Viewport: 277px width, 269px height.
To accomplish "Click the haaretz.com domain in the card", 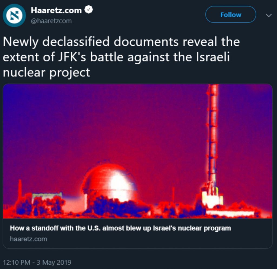I will pos(28,239).
